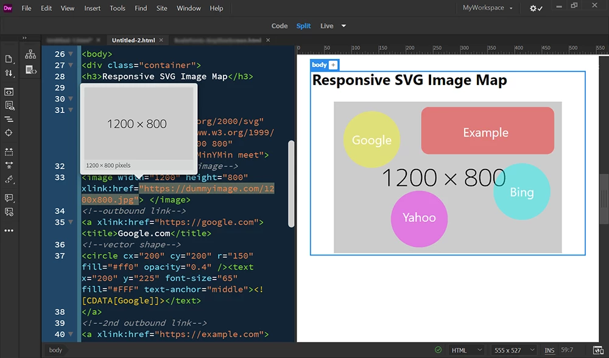Screen dimensions: 609x358
Task: Click the Google circle in Live view
Action: pyautogui.click(x=371, y=139)
